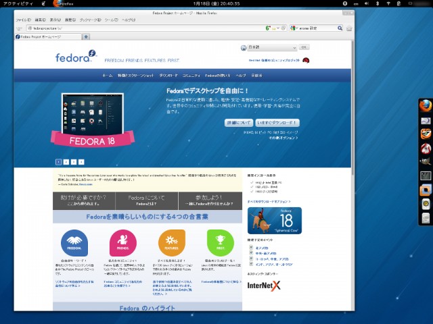The width and height of the screenshot is (433, 324).
Task: Open the 日本語 language dropdown
Action: tap(272, 47)
